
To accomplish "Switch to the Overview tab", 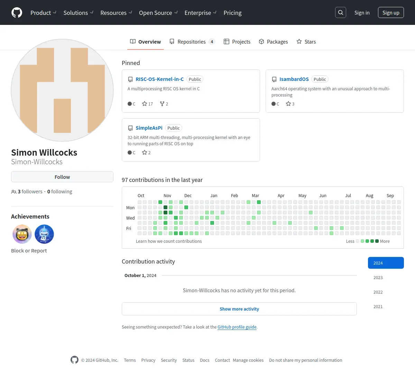I will 145,42.
